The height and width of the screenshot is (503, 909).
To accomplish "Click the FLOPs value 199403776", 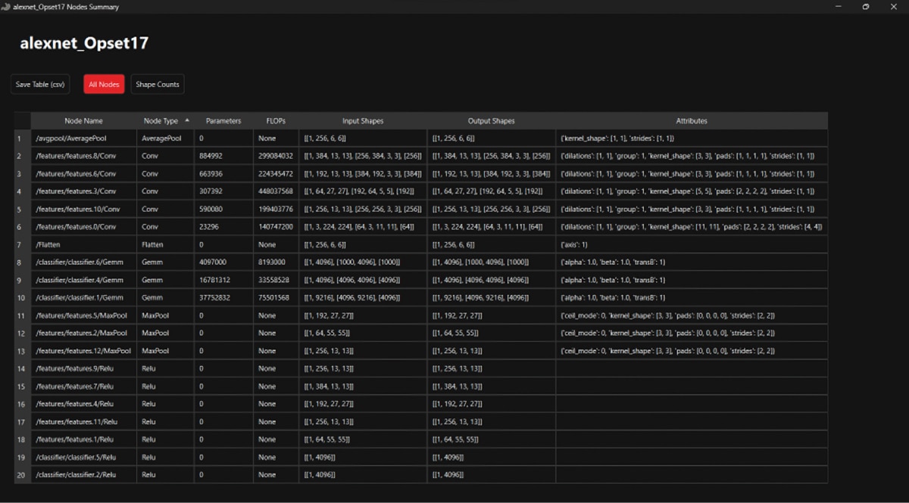I will [x=276, y=209].
